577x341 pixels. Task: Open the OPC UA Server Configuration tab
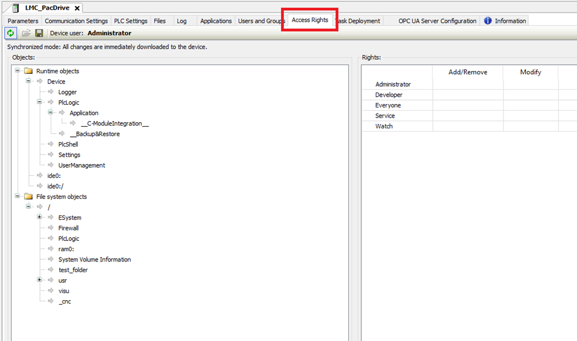(x=437, y=21)
